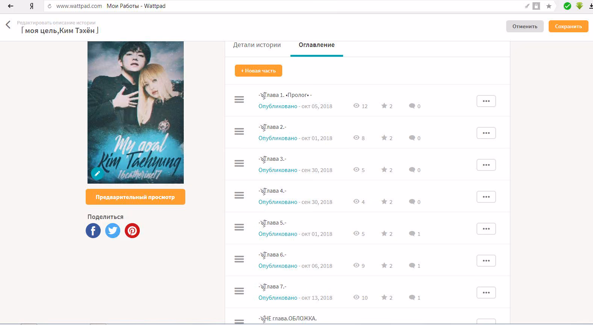Click the browser back arrow
Image resolution: width=593 pixels, height=326 pixels.
point(11,6)
